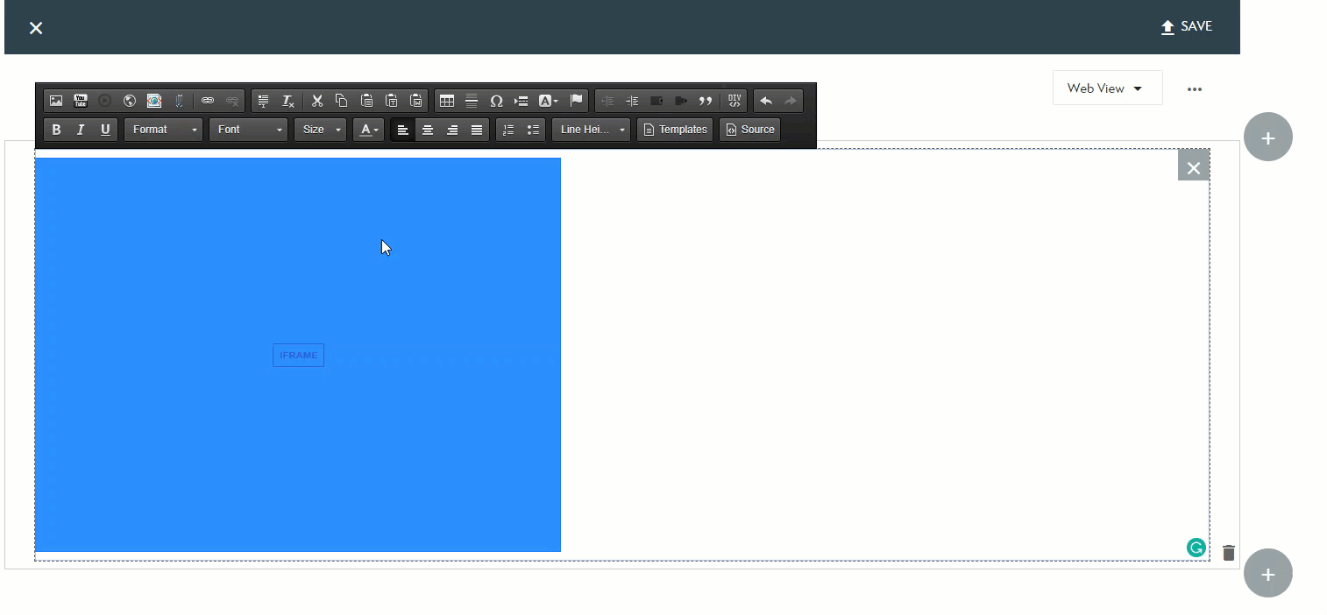Click the insert image icon
Image resolution: width=1327 pixels, height=615 pixels.
click(56, 101)
